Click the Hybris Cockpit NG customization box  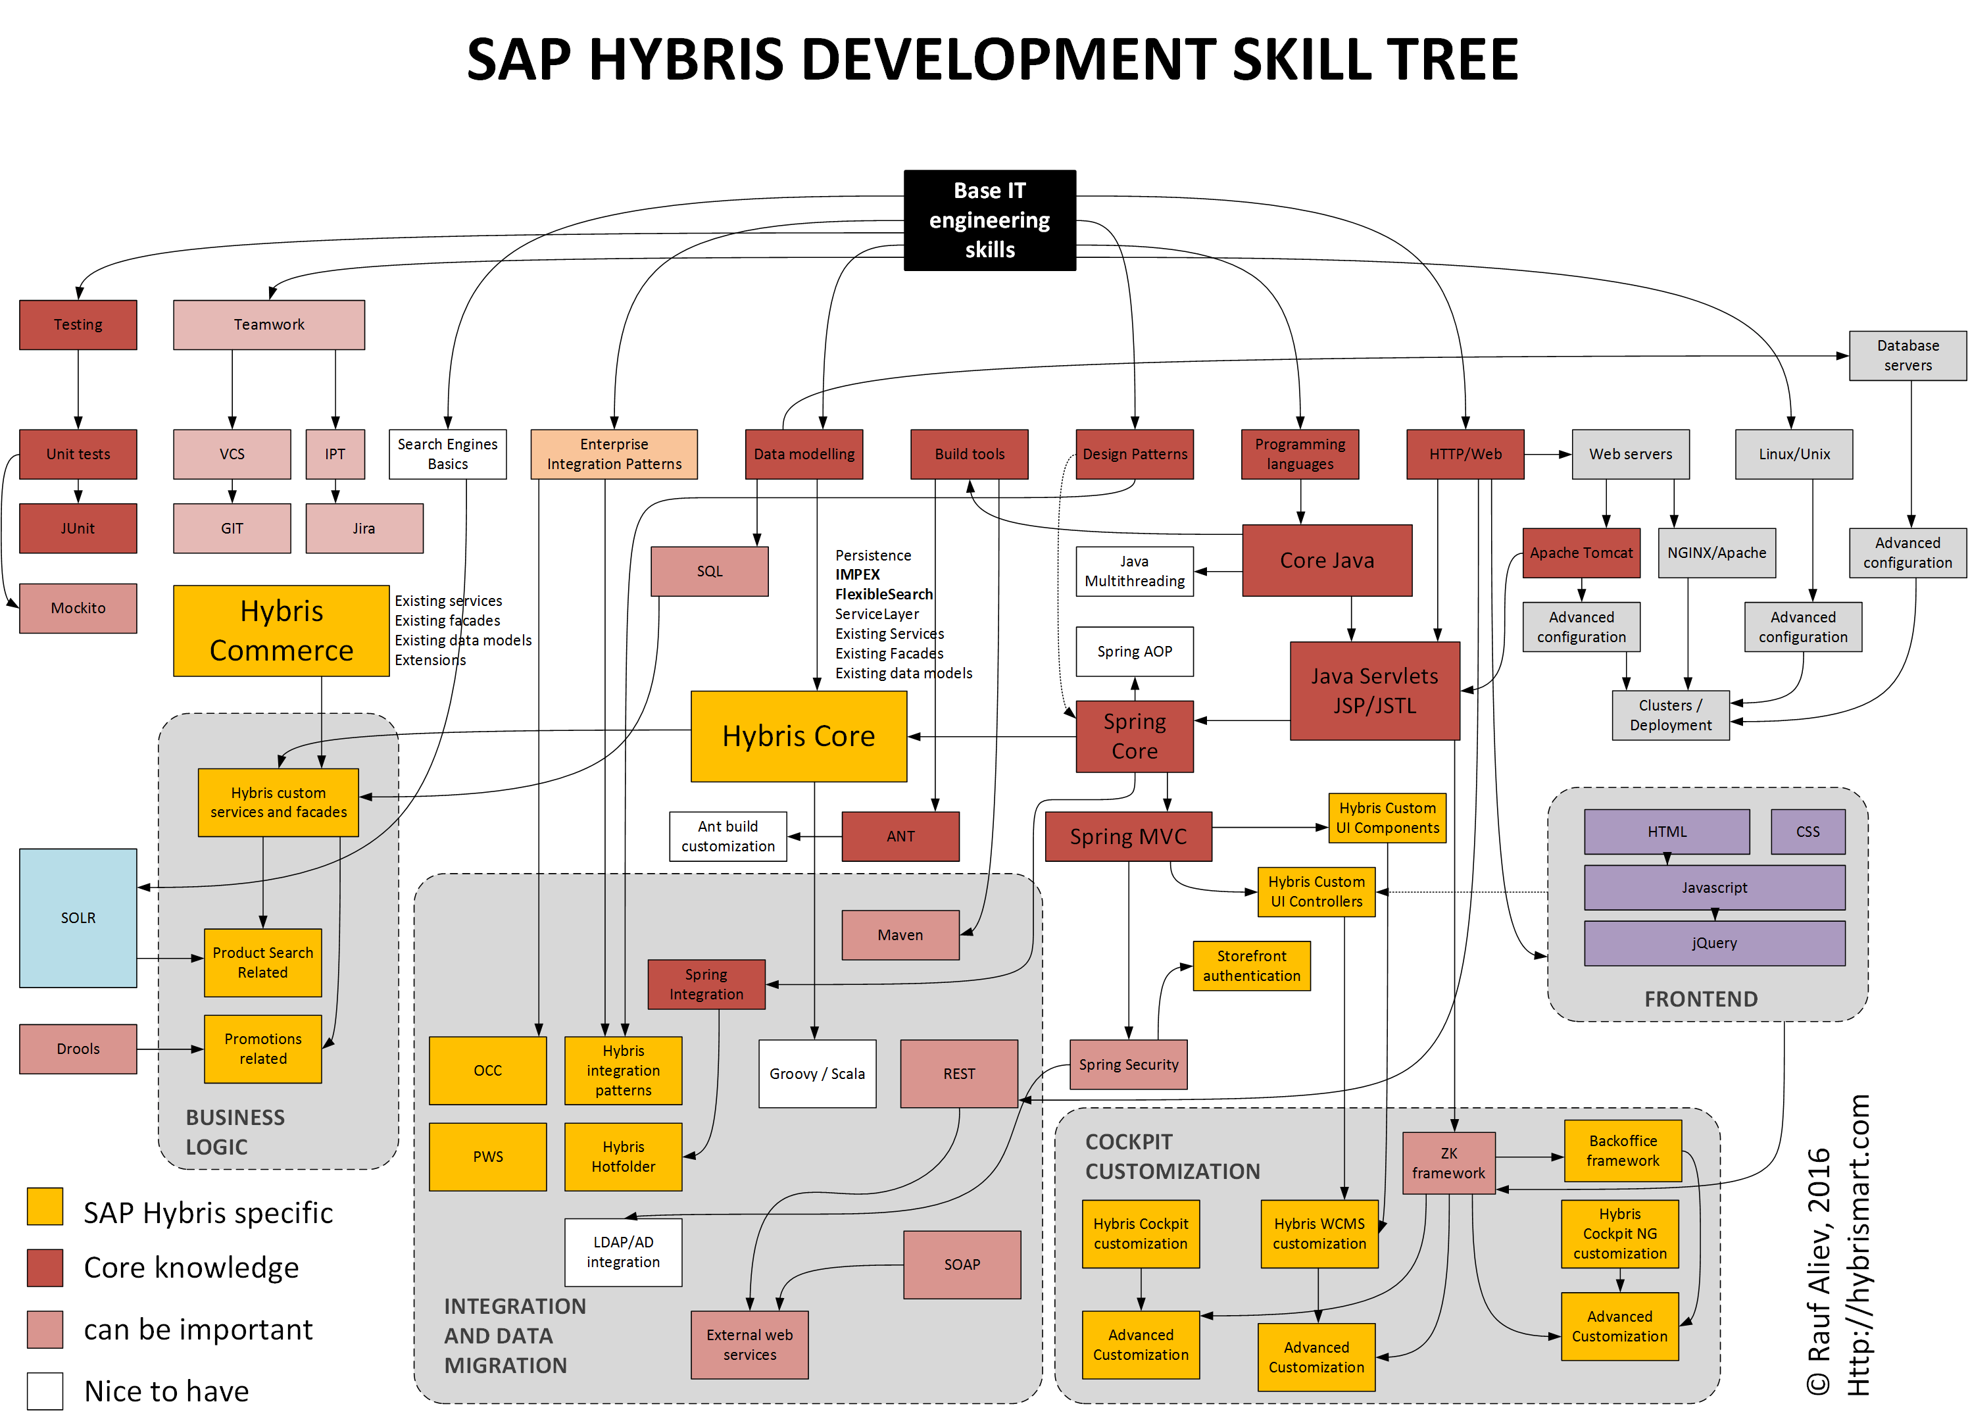(1619, 1234)
